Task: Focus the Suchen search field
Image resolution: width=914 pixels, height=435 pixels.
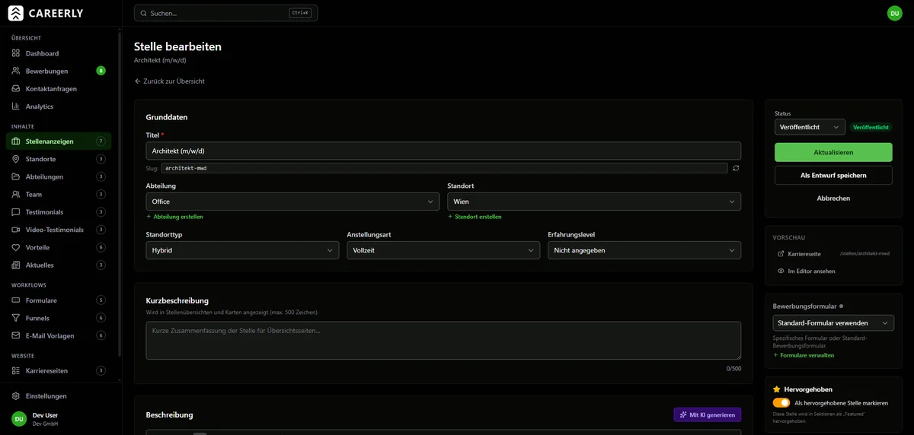Action: point(225,13)
